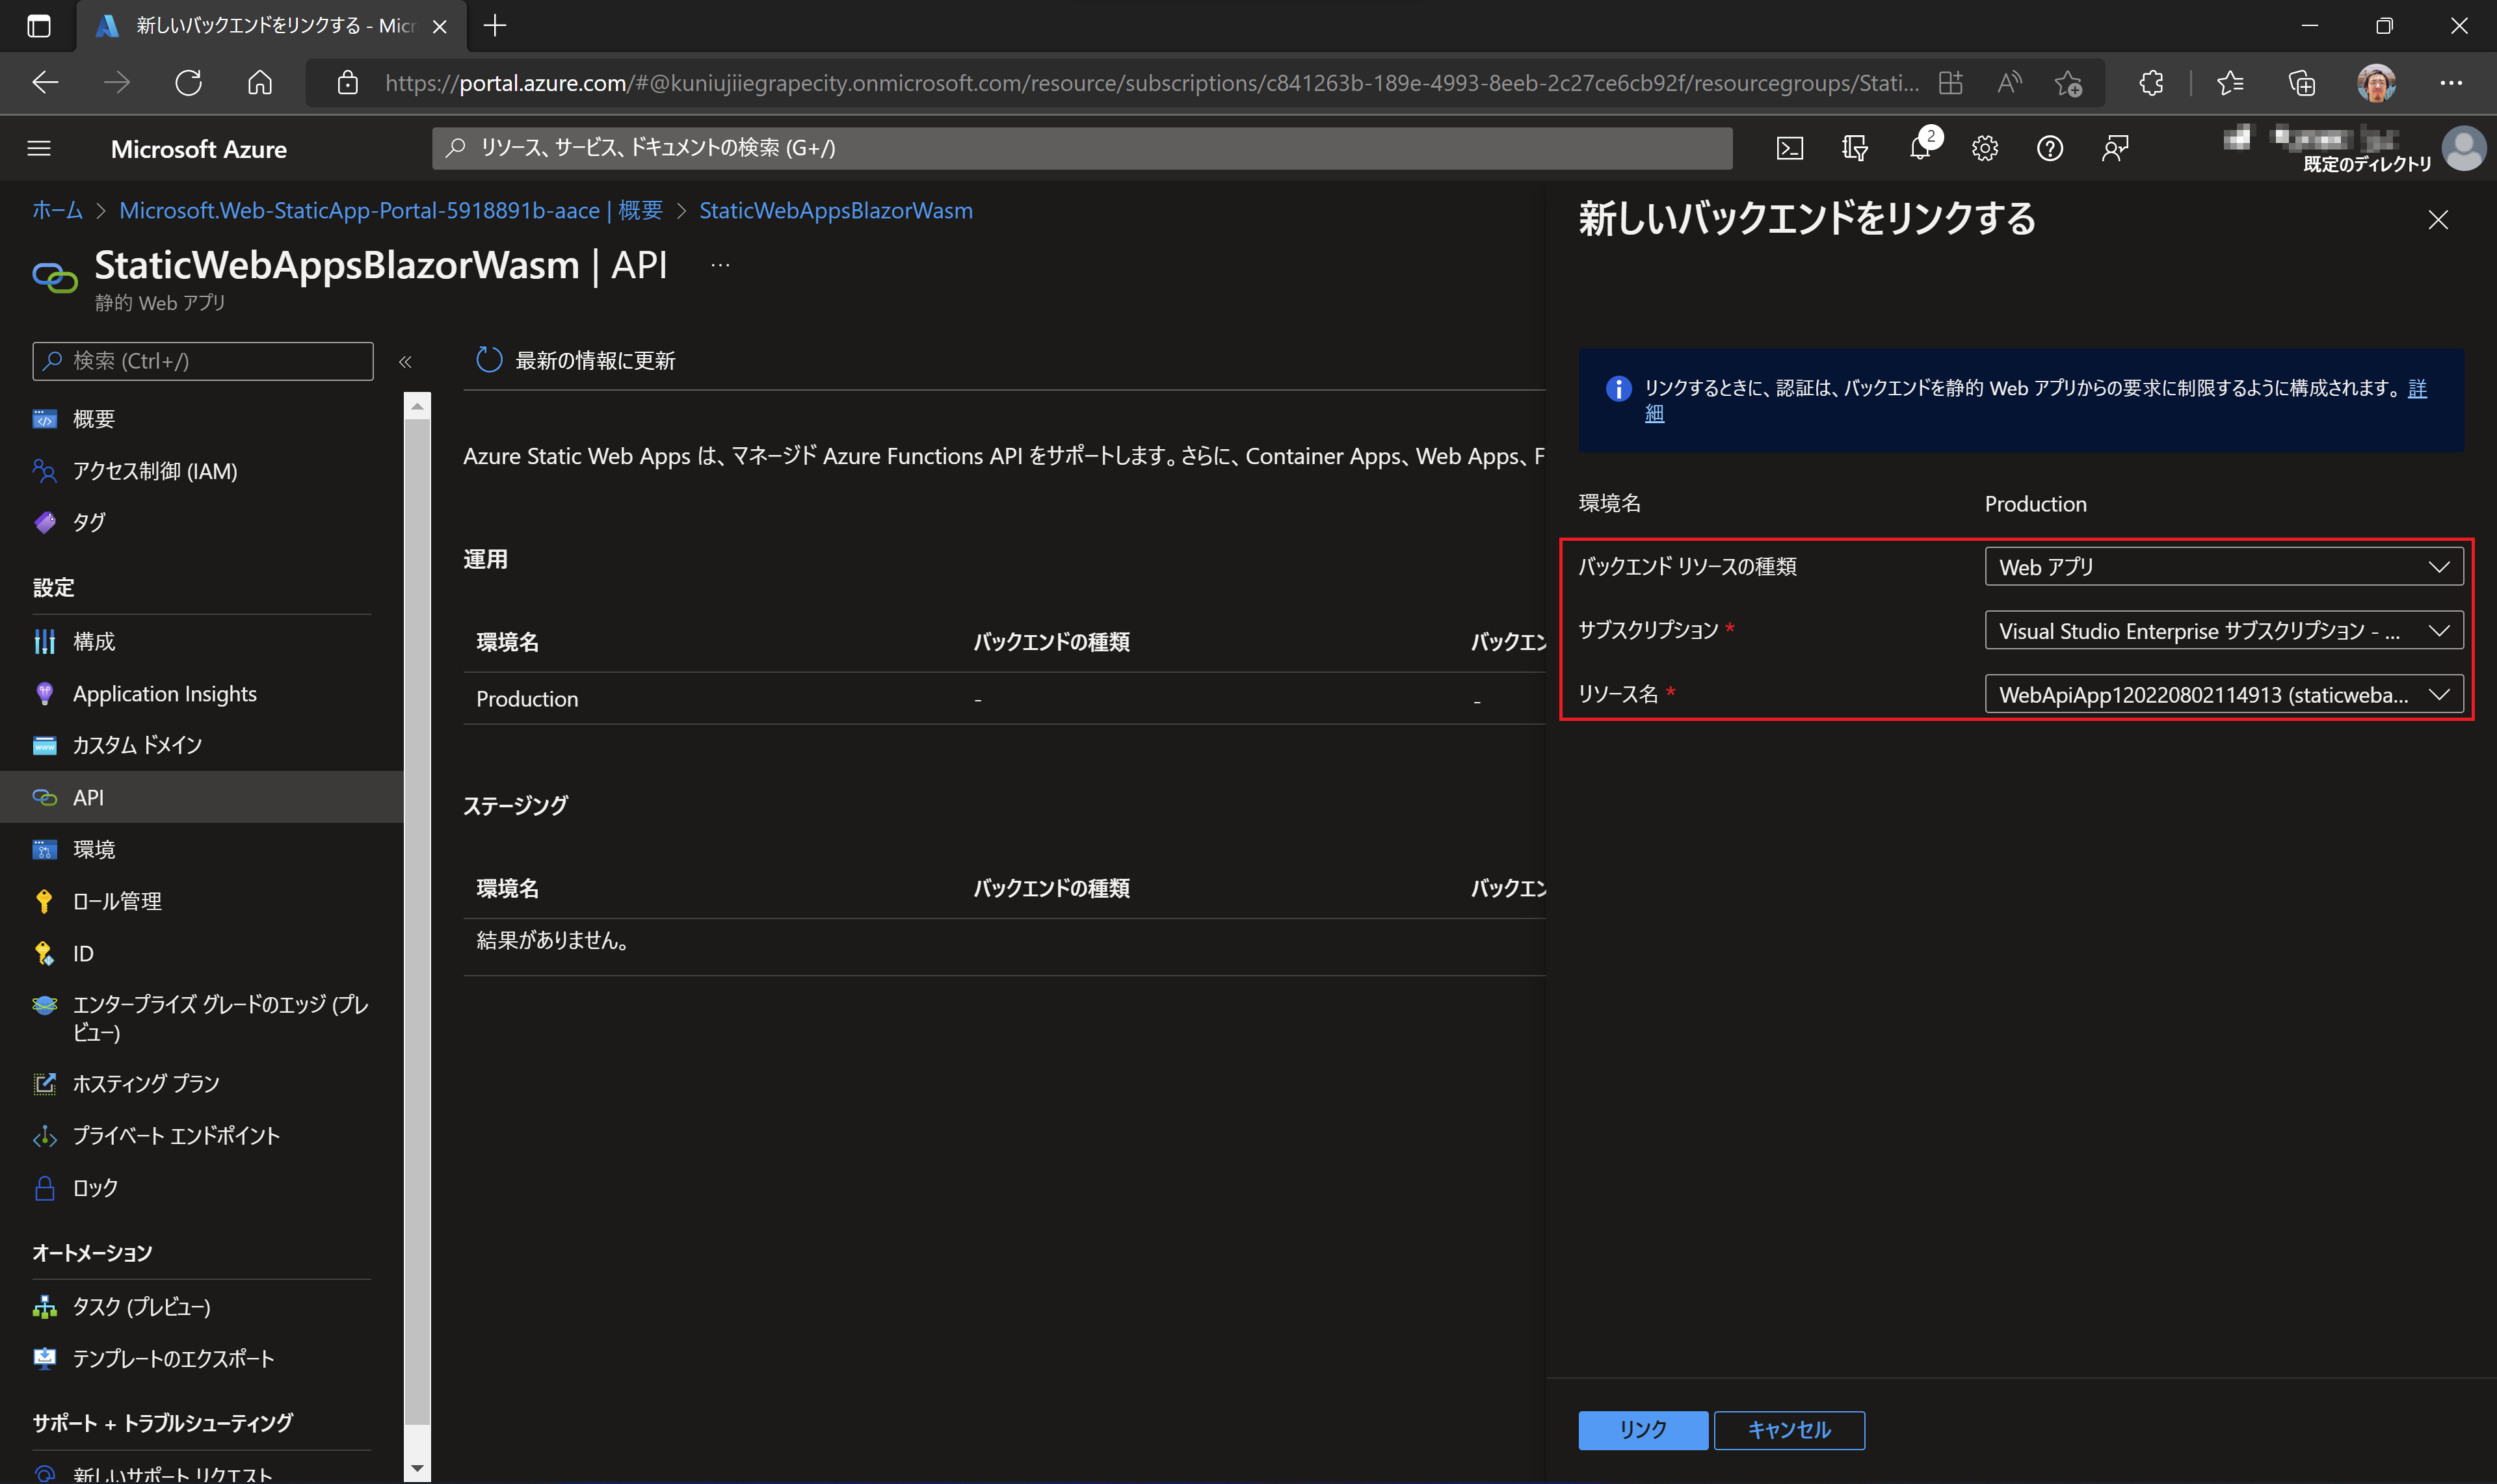Expand リソース名 dropdown
The image size is (2497, 1484).
coord(2223,694)
